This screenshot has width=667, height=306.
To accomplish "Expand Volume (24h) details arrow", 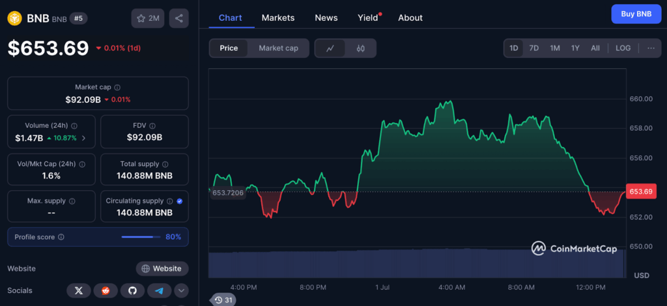I will [x=83, y=138].
